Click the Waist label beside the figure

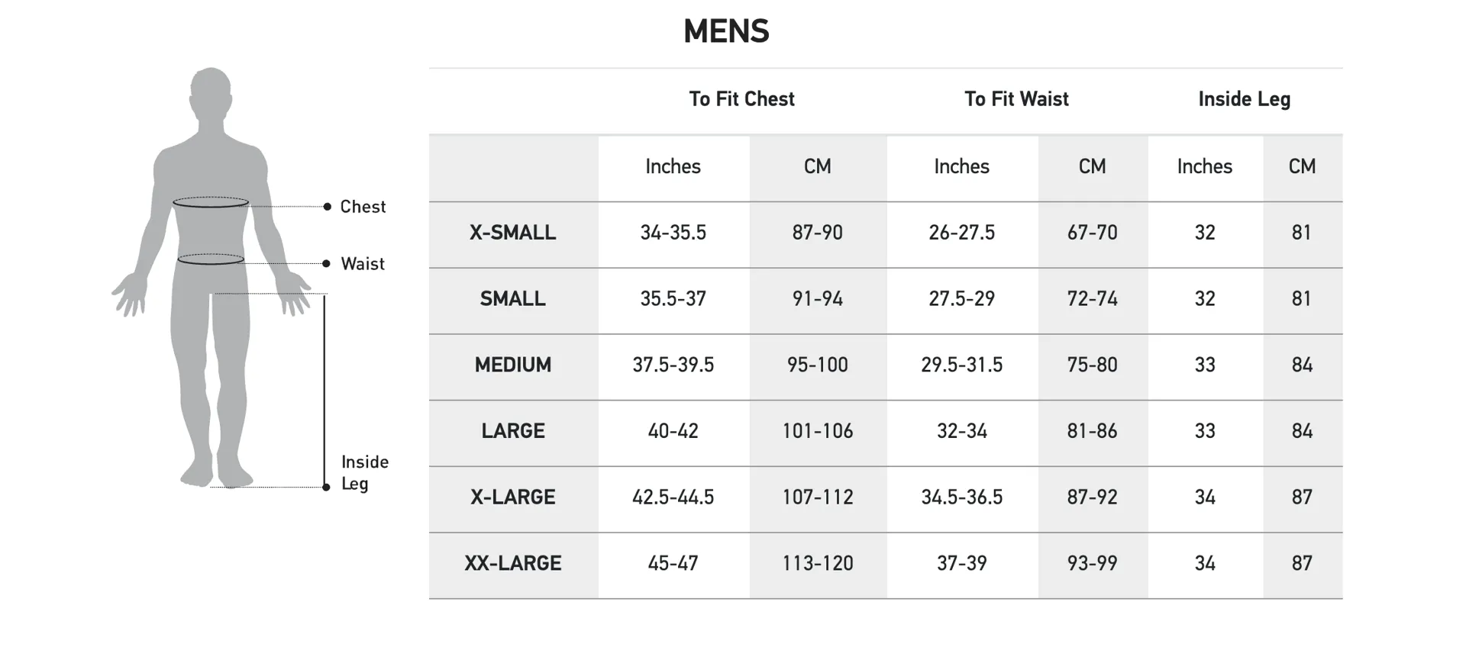pos(363,264)
